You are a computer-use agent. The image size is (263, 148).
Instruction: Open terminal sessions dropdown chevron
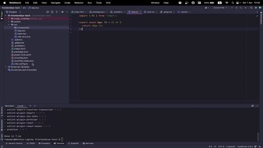tap(35, 106)
